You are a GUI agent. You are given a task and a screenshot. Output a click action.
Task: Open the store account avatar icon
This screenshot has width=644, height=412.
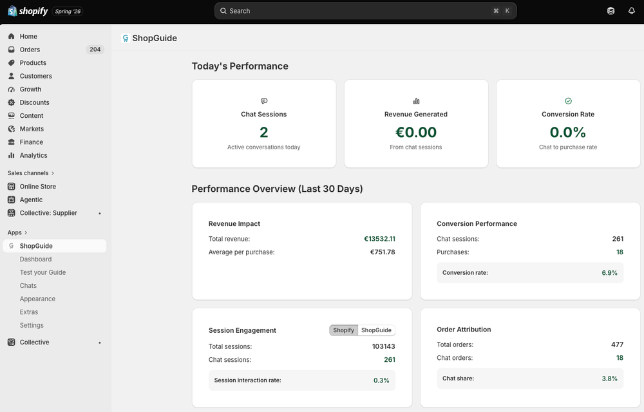611,11
